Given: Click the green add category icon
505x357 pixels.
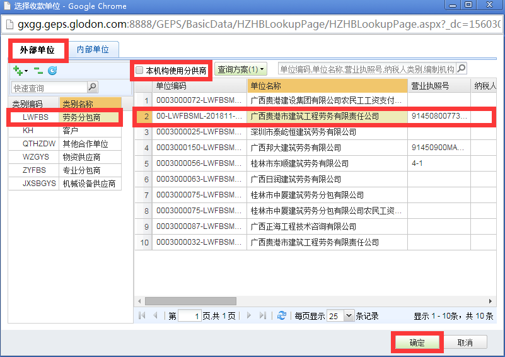Looking at the screenshot, I should [x=18, y=70].
